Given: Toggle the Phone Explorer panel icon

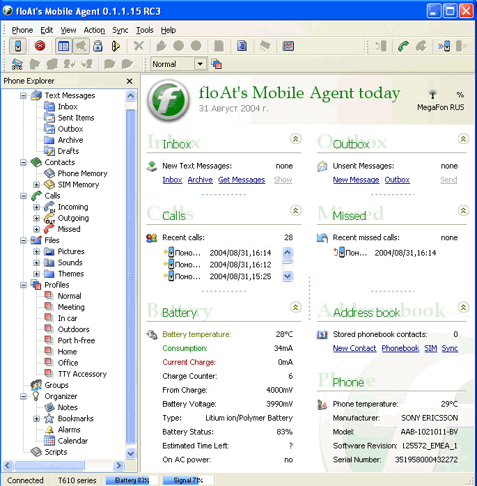Looking at the screenshot, I should click(x=63, y=47).
